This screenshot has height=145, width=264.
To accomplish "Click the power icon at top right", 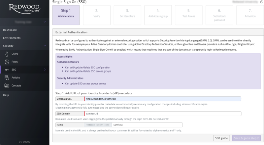I will click(262, 2).
